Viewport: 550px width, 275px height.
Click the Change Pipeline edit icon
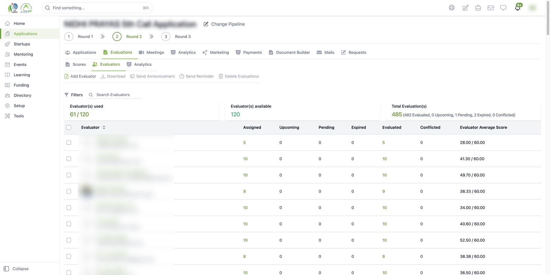tap(206, 24)
